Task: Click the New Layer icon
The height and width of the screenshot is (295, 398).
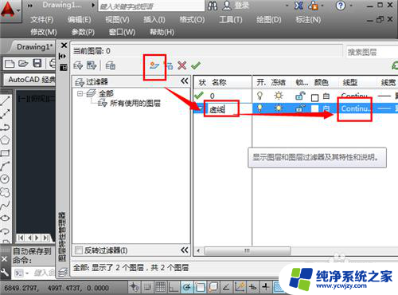Action: (x=154, y=65)
